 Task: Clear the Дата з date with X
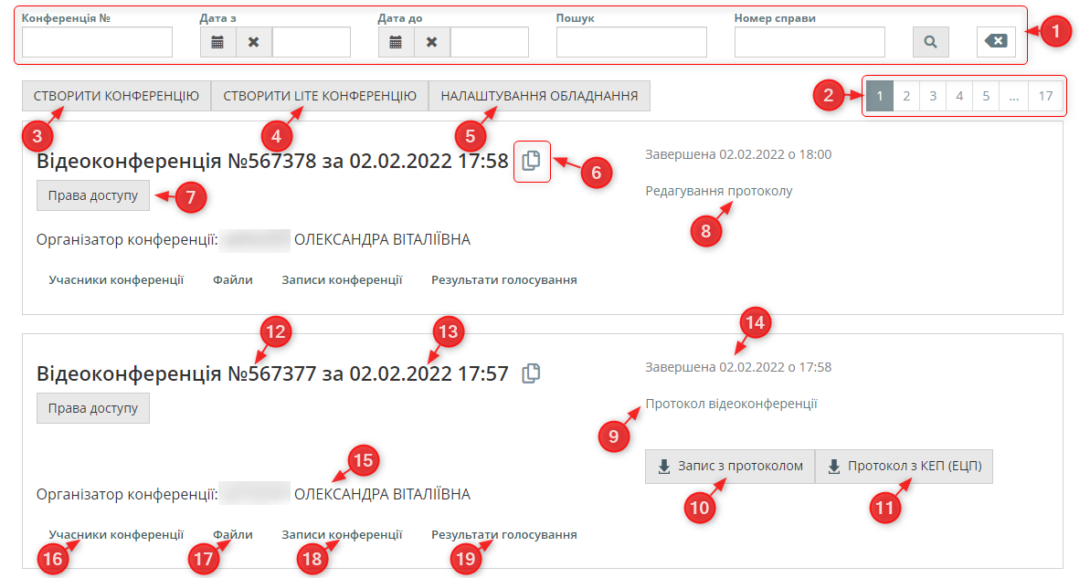[x=254, y=42]
